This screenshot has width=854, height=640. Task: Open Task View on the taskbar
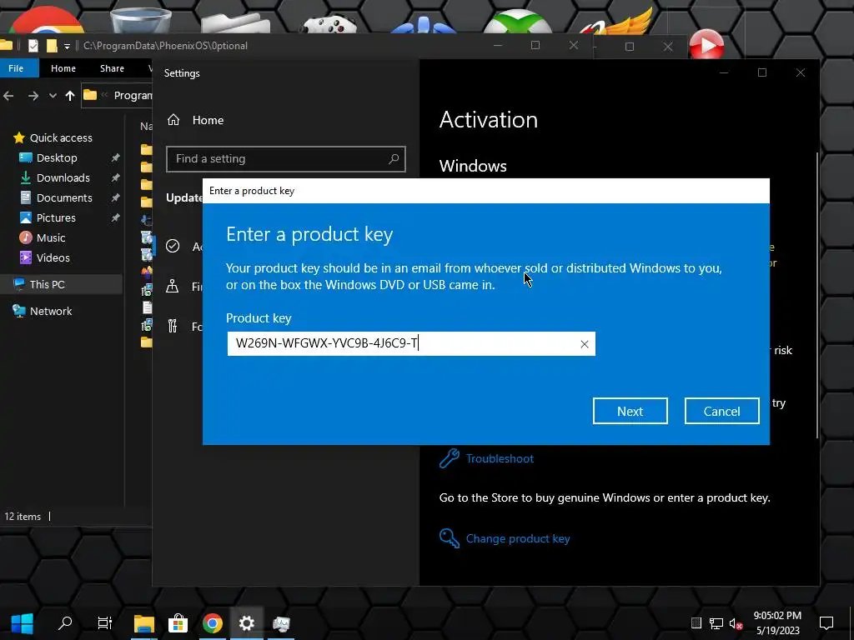(104, 623)
